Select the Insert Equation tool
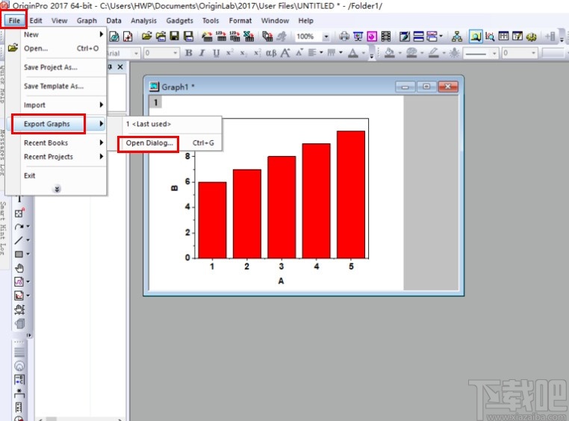This screenshot has width=569, height=421. coord(19,281)
